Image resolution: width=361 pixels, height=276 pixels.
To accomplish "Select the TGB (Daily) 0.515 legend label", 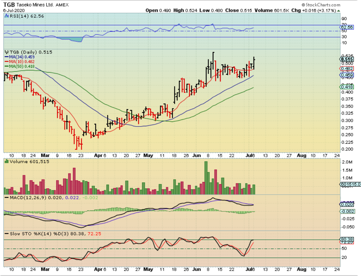I will point(31,52).
